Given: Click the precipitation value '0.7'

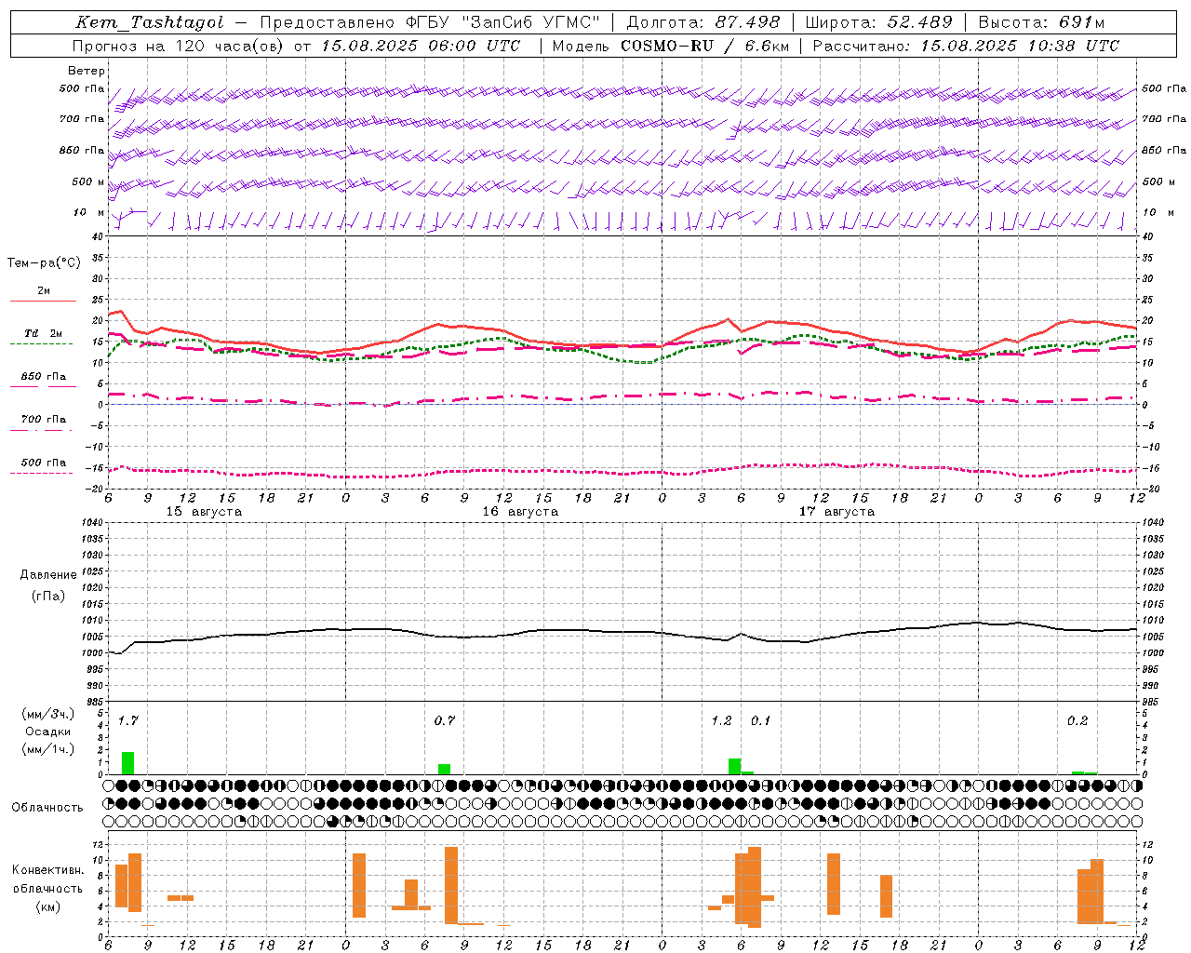Looking at the screenshot, I should click(444, 721).
